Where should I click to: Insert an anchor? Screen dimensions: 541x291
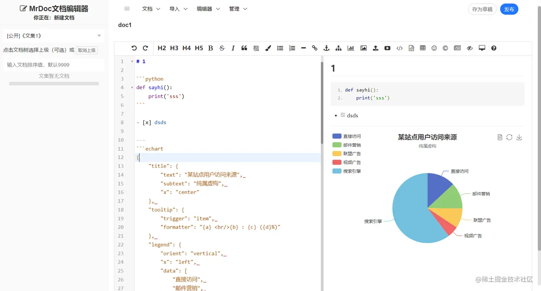326,48
